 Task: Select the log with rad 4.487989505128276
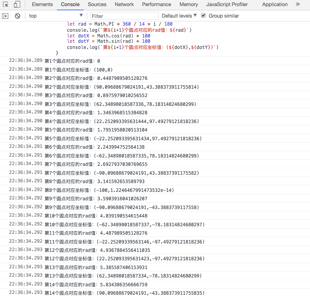point(96,233)
